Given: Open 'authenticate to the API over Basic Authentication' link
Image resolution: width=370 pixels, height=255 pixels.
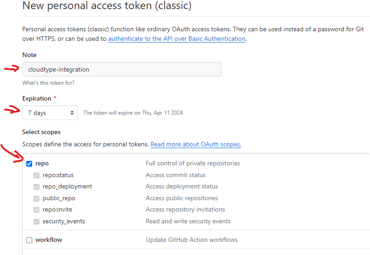Looking at the screenshot, I should 176,39.
